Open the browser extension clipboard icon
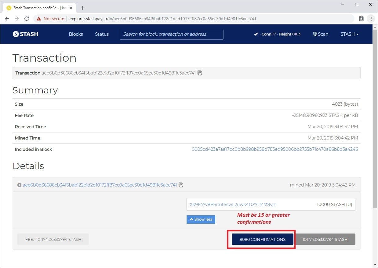This screenshot has height=268, width=378. (361, 19)
